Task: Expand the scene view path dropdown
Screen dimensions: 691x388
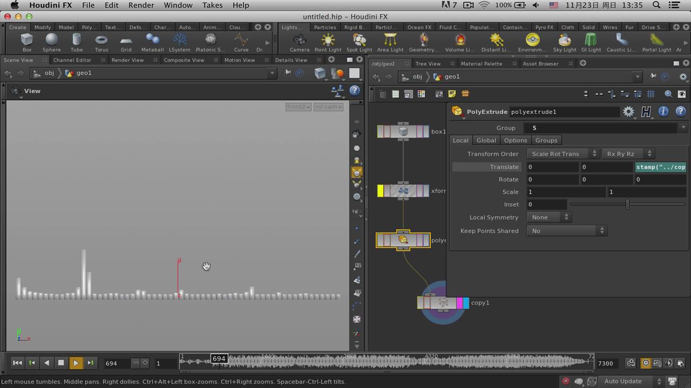Action: [x=272, y=73]
